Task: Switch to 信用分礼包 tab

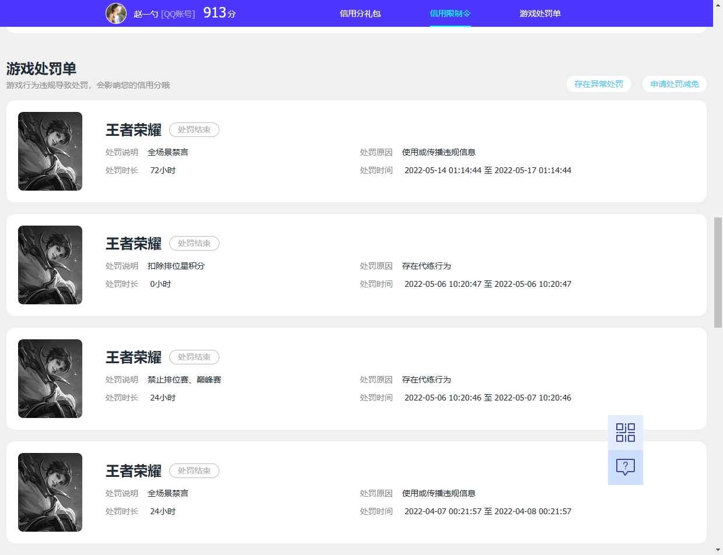Action: (x=360, y=13)
